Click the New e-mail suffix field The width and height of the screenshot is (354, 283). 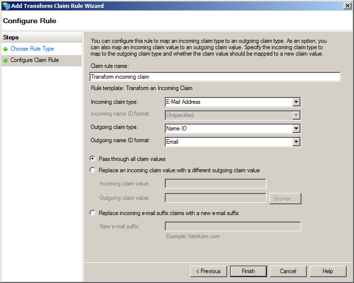[233, 226]
